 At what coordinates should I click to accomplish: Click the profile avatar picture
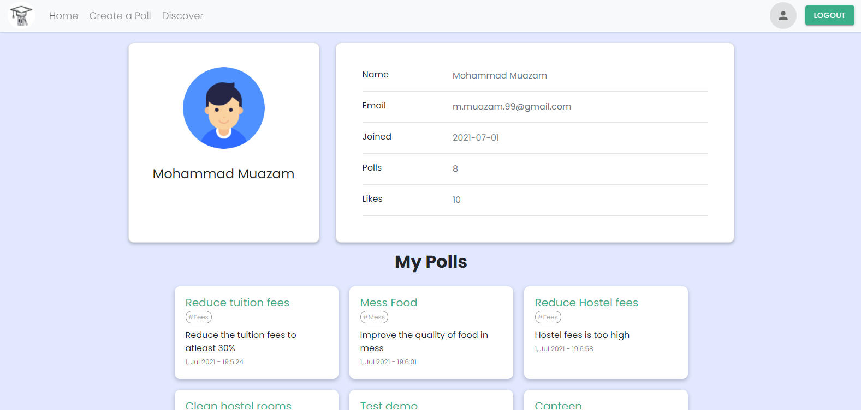click(x=224, y=108)
